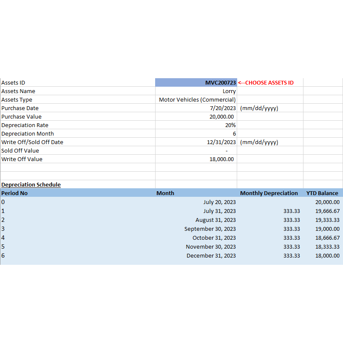Select the Month column header
The width and height of the screenshot is (343, 343).
pos(165,193)
